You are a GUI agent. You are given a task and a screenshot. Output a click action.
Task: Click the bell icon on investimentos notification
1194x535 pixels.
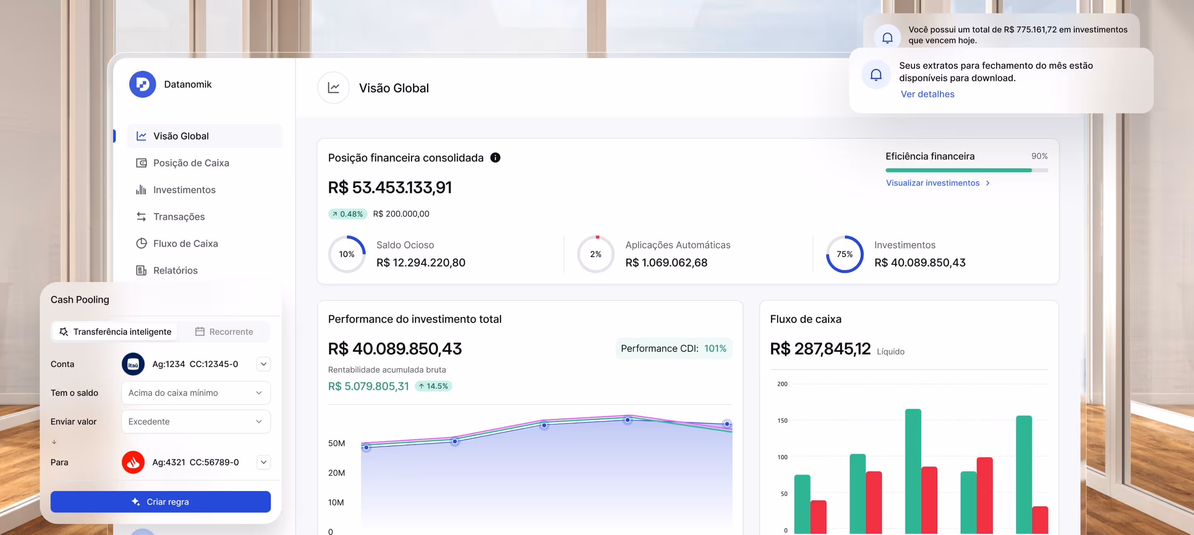pyautogui.click(x=887, y=38)
